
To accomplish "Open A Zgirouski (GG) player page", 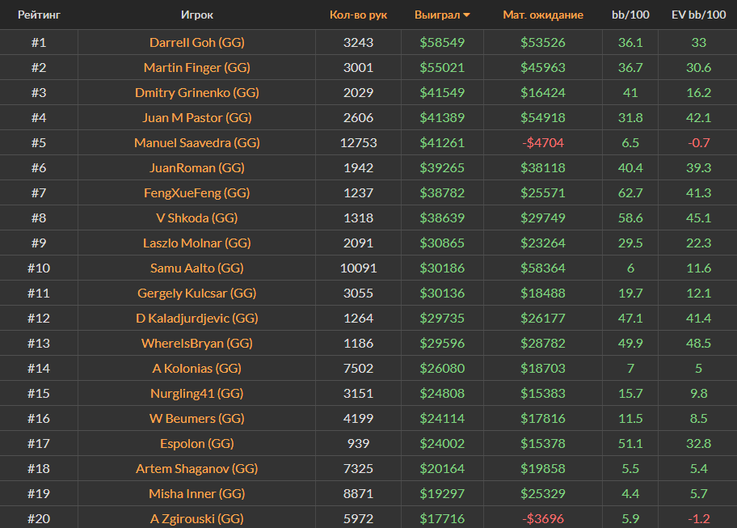I will [197, 518].
